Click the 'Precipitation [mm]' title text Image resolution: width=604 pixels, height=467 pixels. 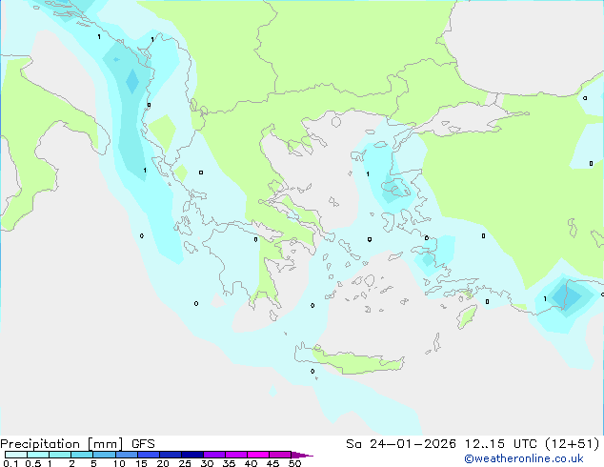coord(61,444)
